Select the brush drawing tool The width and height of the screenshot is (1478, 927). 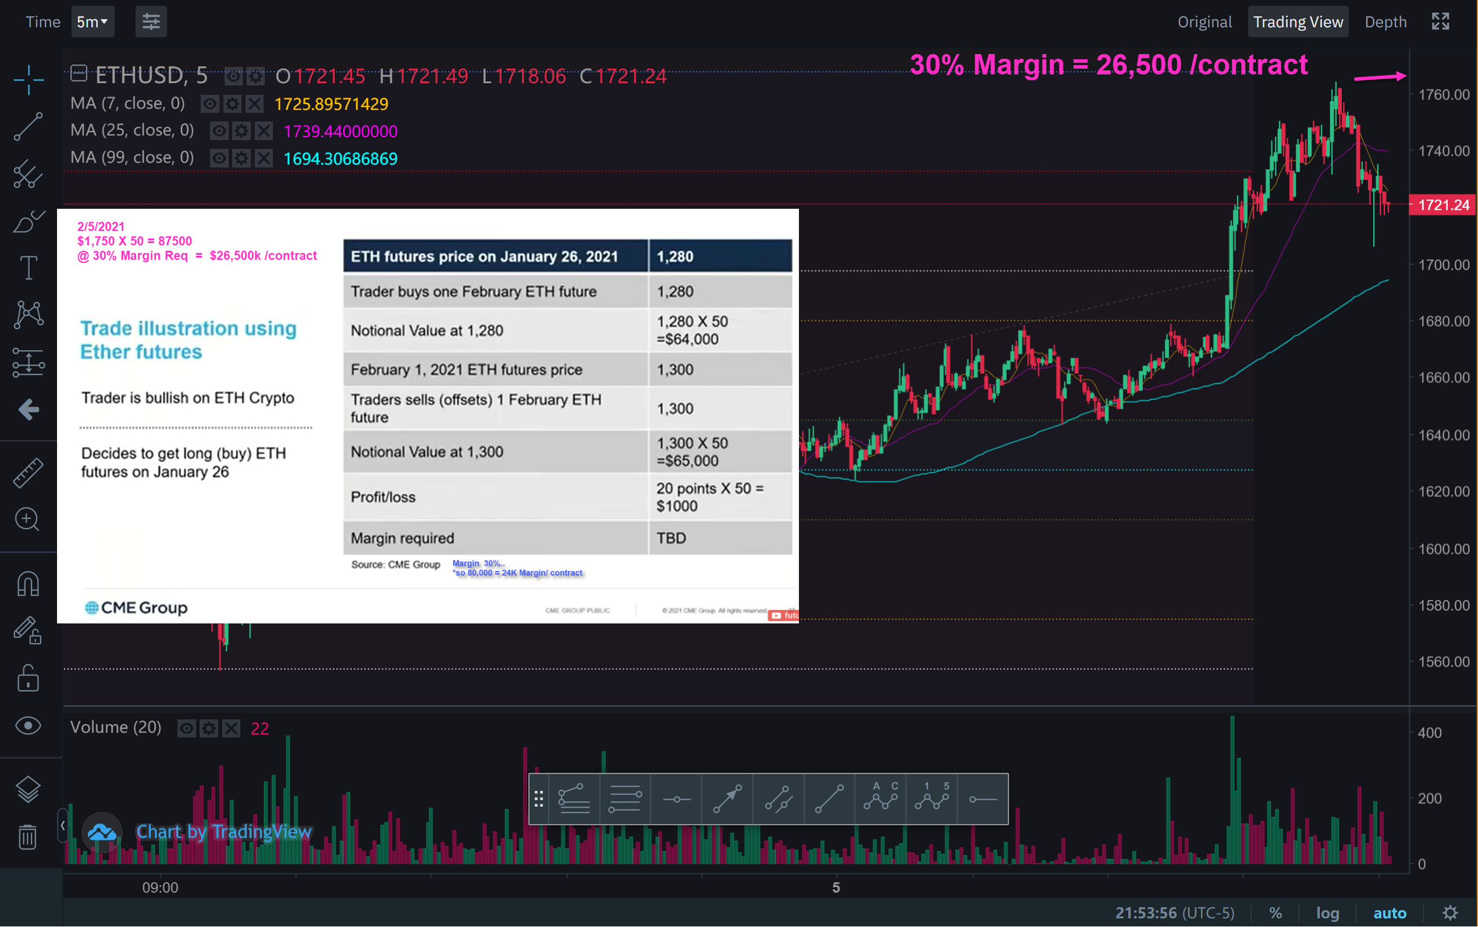point(28,222)
